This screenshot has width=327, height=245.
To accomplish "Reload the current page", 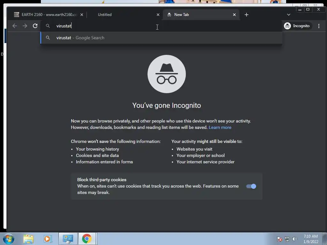I will pyautogui.click(x=35, y=26).
